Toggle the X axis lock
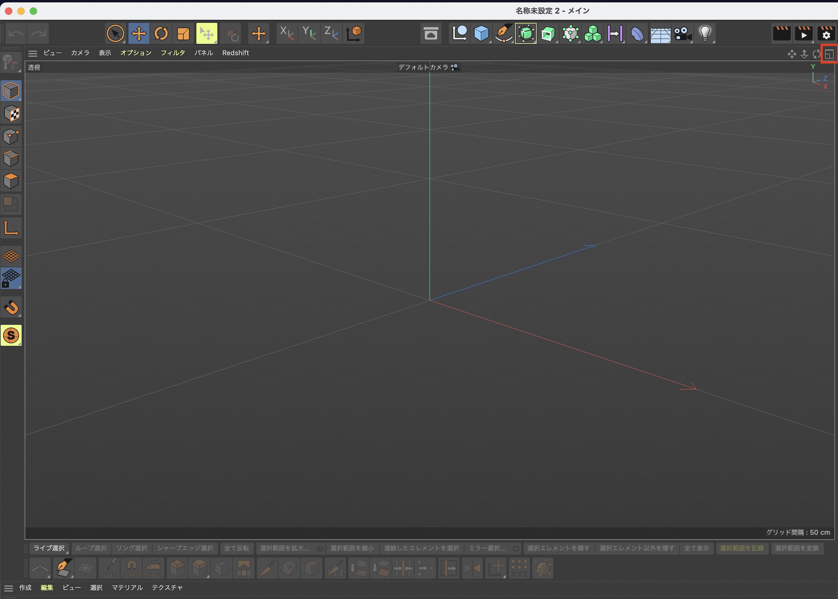The width and height of the screenshot is (838, 599). 287,34
